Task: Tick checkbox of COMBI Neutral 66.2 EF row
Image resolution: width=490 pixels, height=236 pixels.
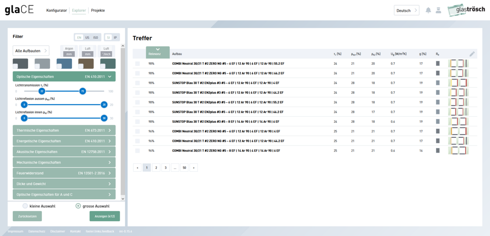Action: point(137,73)
